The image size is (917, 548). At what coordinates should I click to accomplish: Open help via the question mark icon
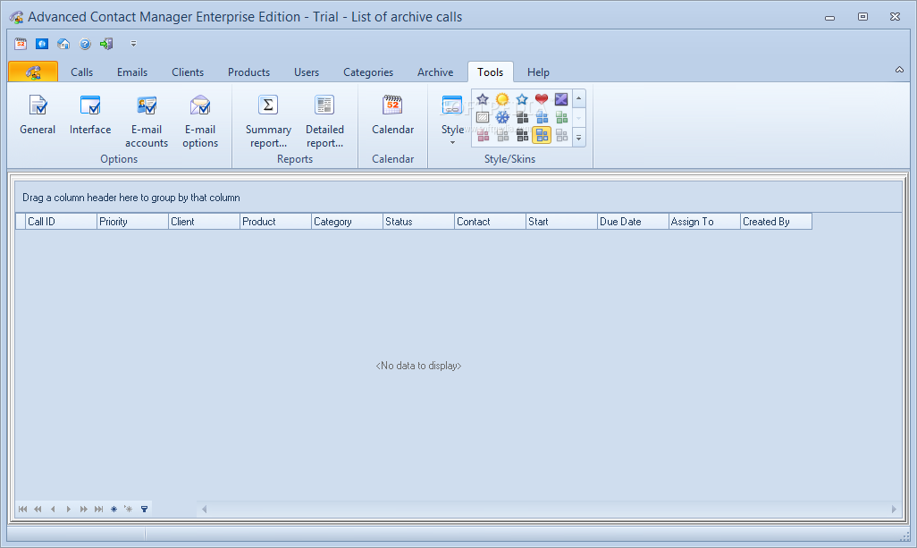85,44
